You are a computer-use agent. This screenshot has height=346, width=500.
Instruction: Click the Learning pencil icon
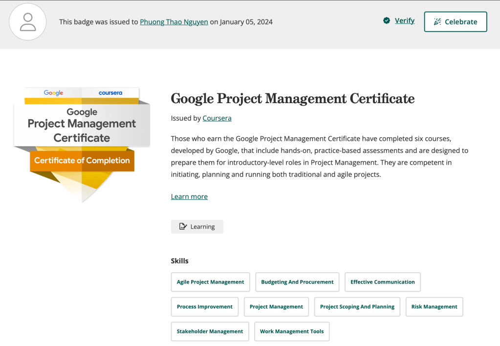(183, 227)
